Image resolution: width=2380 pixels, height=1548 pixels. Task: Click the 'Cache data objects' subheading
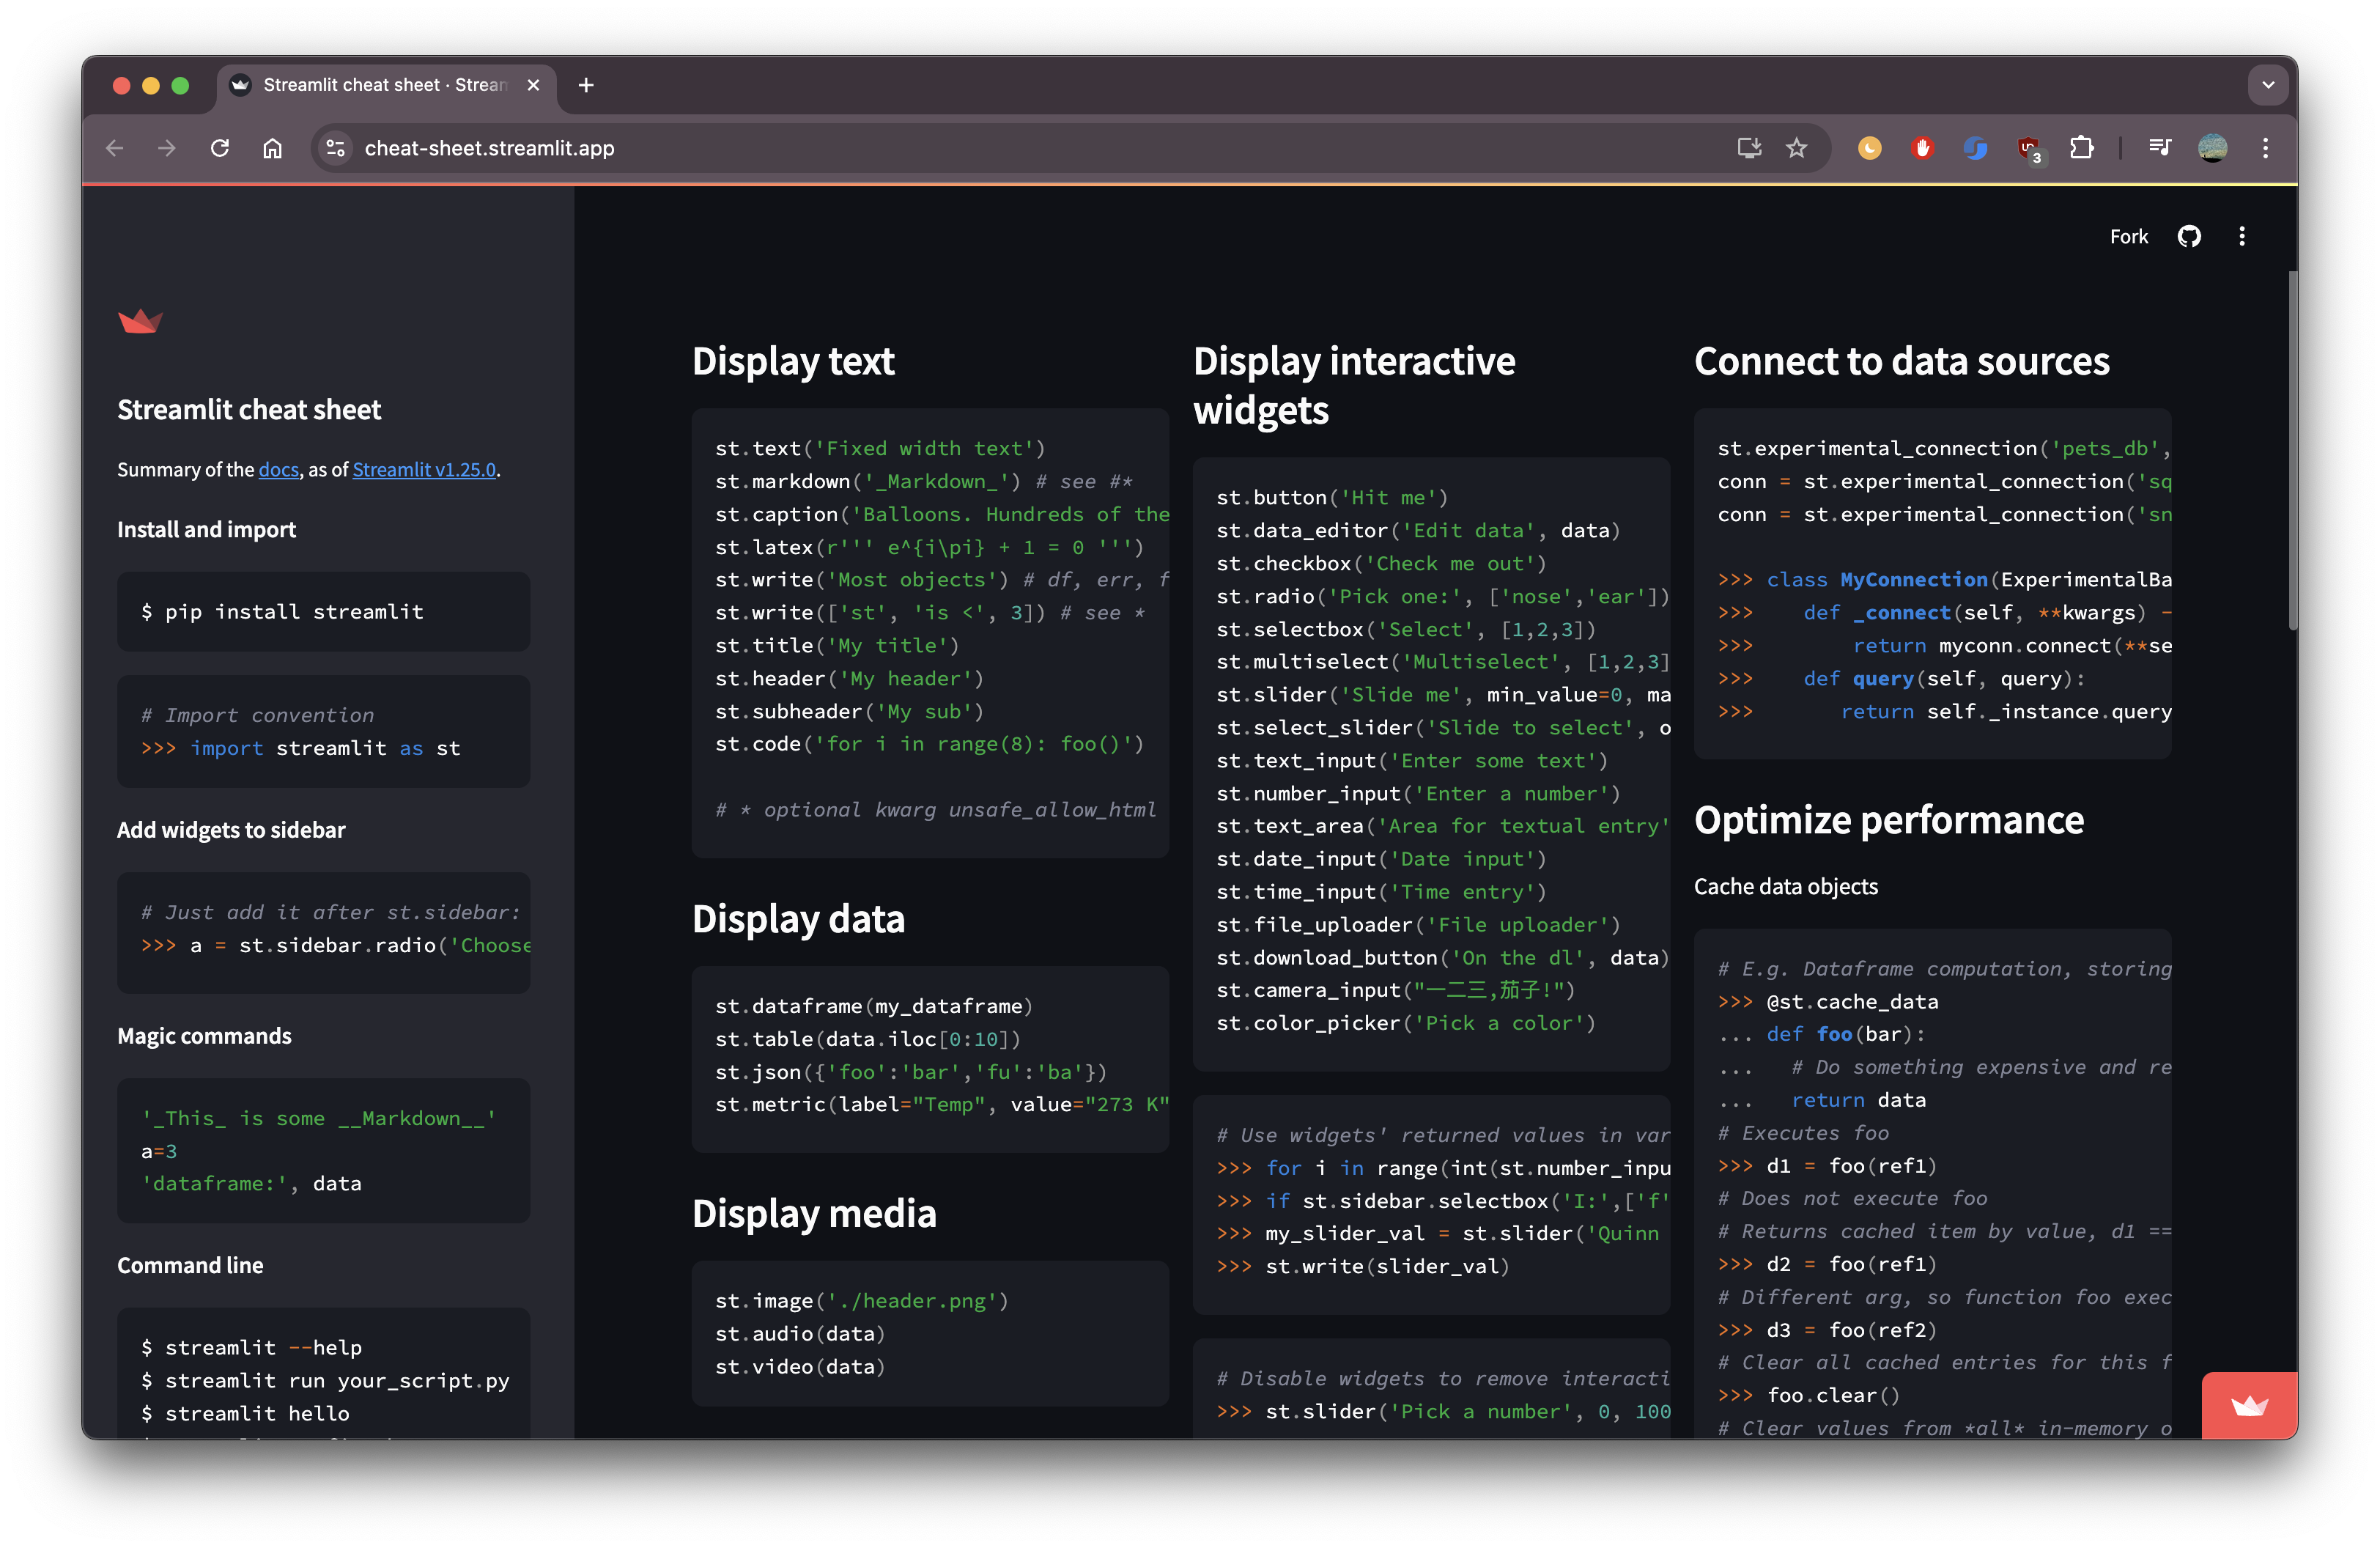click(1786, 886)
